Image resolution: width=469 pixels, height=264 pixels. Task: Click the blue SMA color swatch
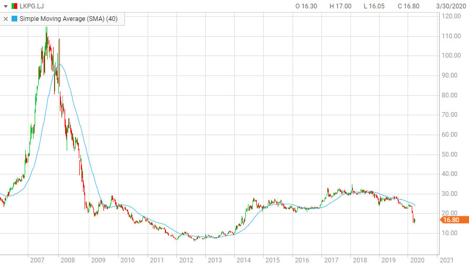[14, 19]
